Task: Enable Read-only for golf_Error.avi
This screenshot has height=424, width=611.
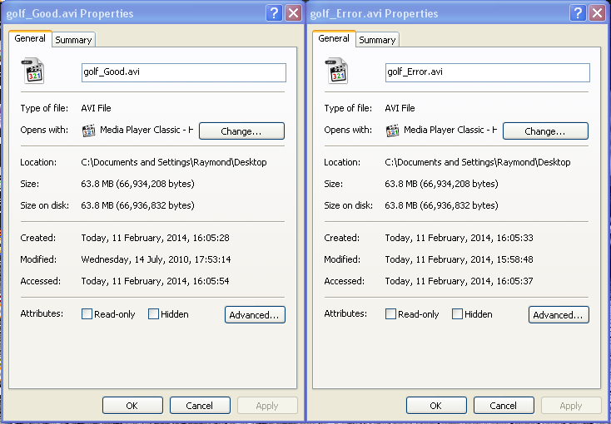Action: (x=391, y=313)
